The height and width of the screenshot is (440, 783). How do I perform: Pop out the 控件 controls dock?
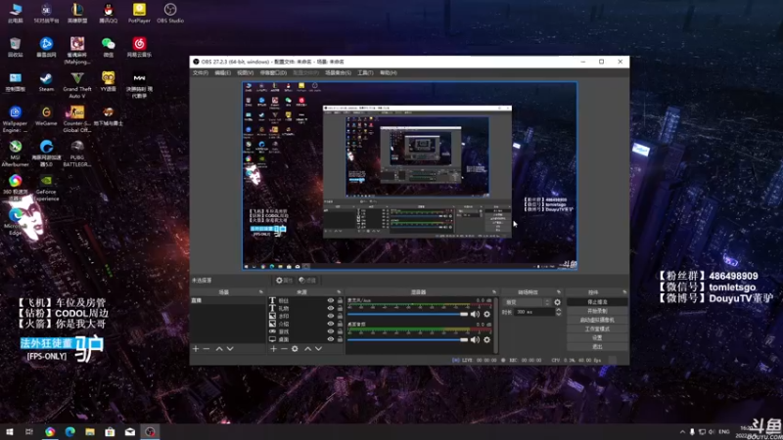coord(624,291)
